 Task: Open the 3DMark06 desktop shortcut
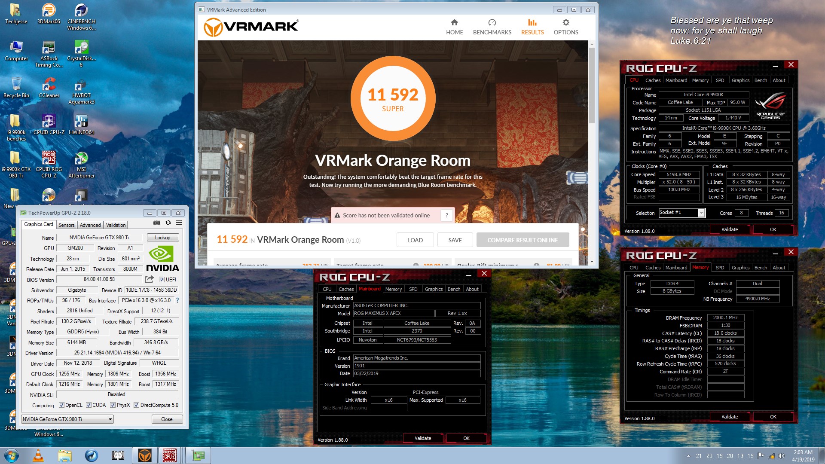tap(49, 14)
